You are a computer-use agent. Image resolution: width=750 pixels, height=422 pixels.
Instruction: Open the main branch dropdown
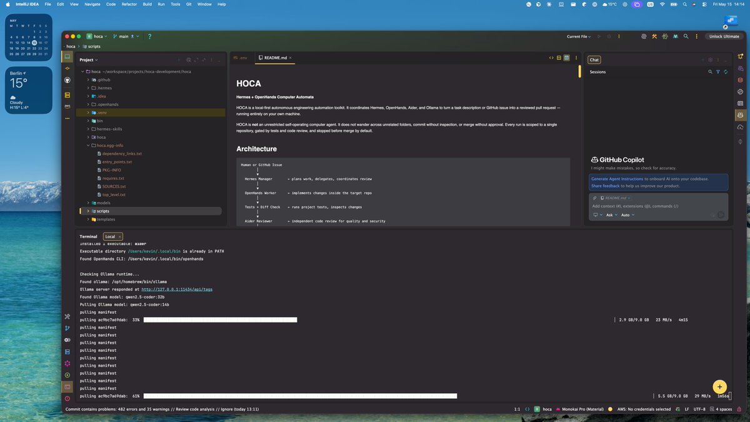[x=126, y=36]
